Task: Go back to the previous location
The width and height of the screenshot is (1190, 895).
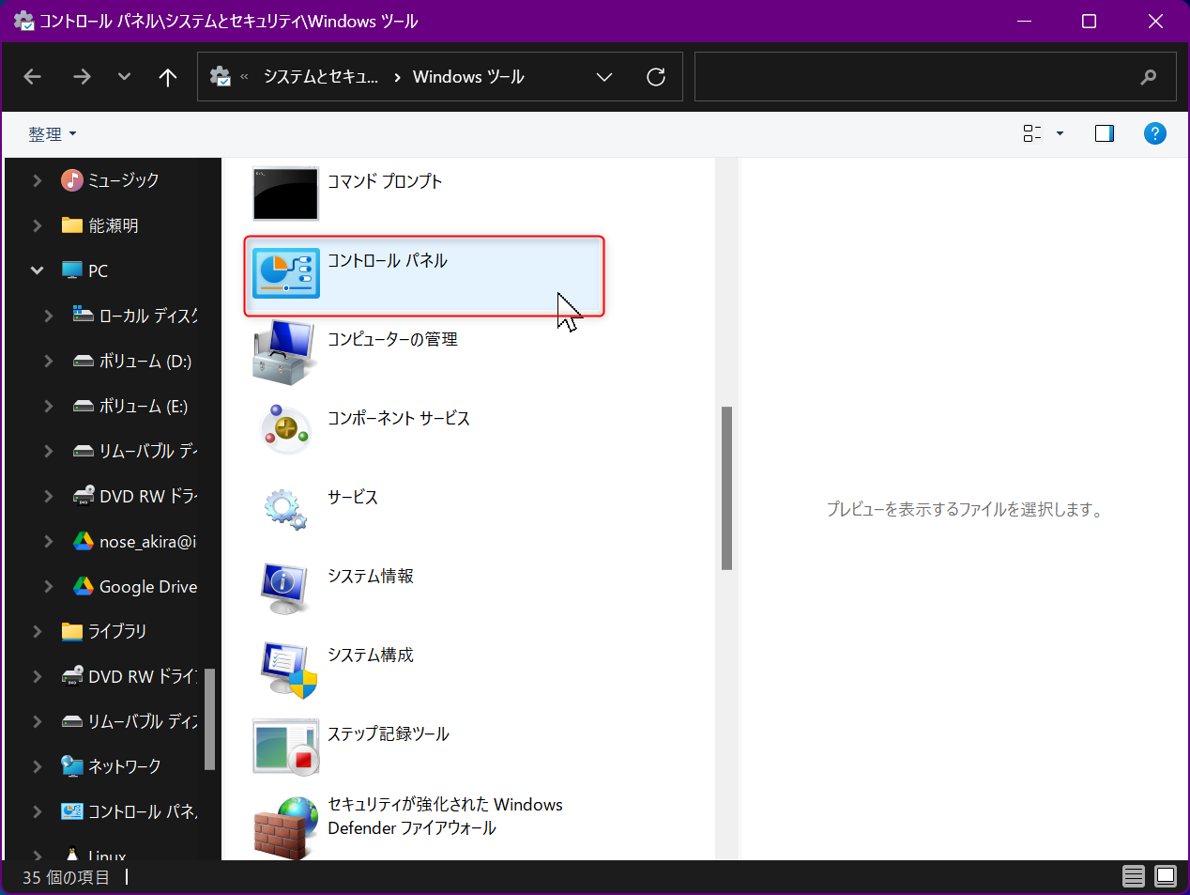Action: pyautogui.click(x=33, y=77)
